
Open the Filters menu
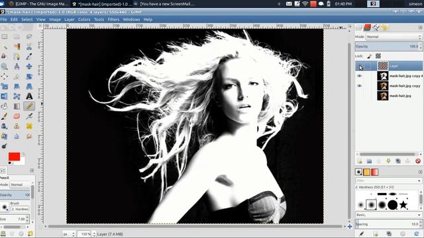point(113,19)
